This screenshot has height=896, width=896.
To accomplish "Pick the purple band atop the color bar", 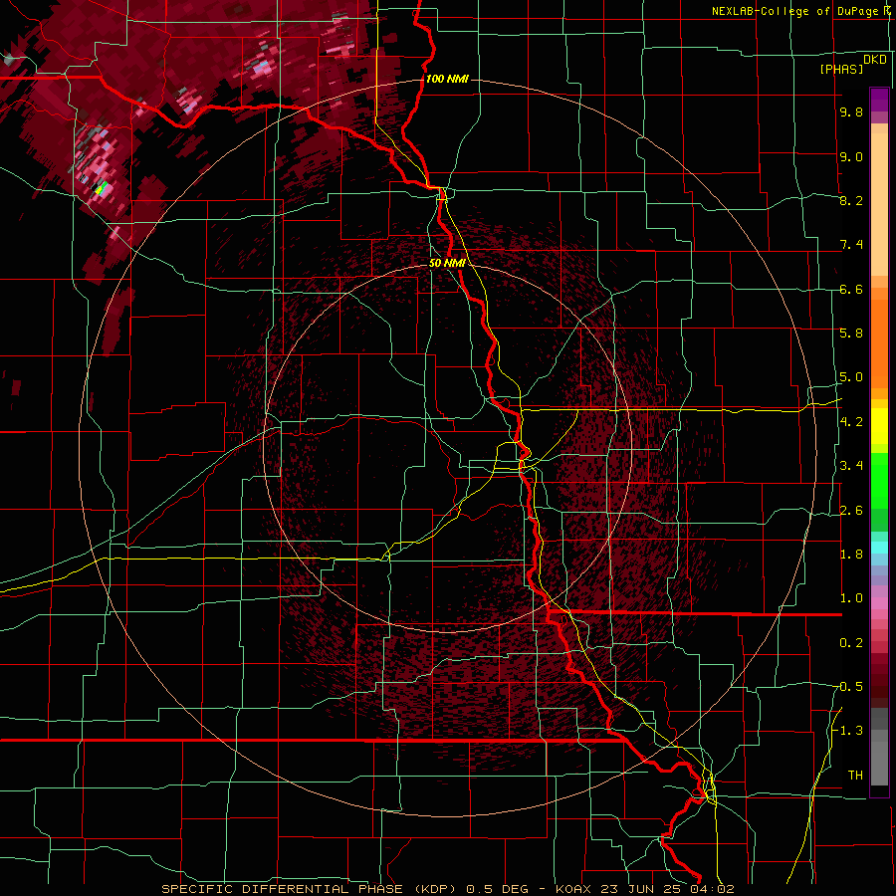I will click(879, 100).
